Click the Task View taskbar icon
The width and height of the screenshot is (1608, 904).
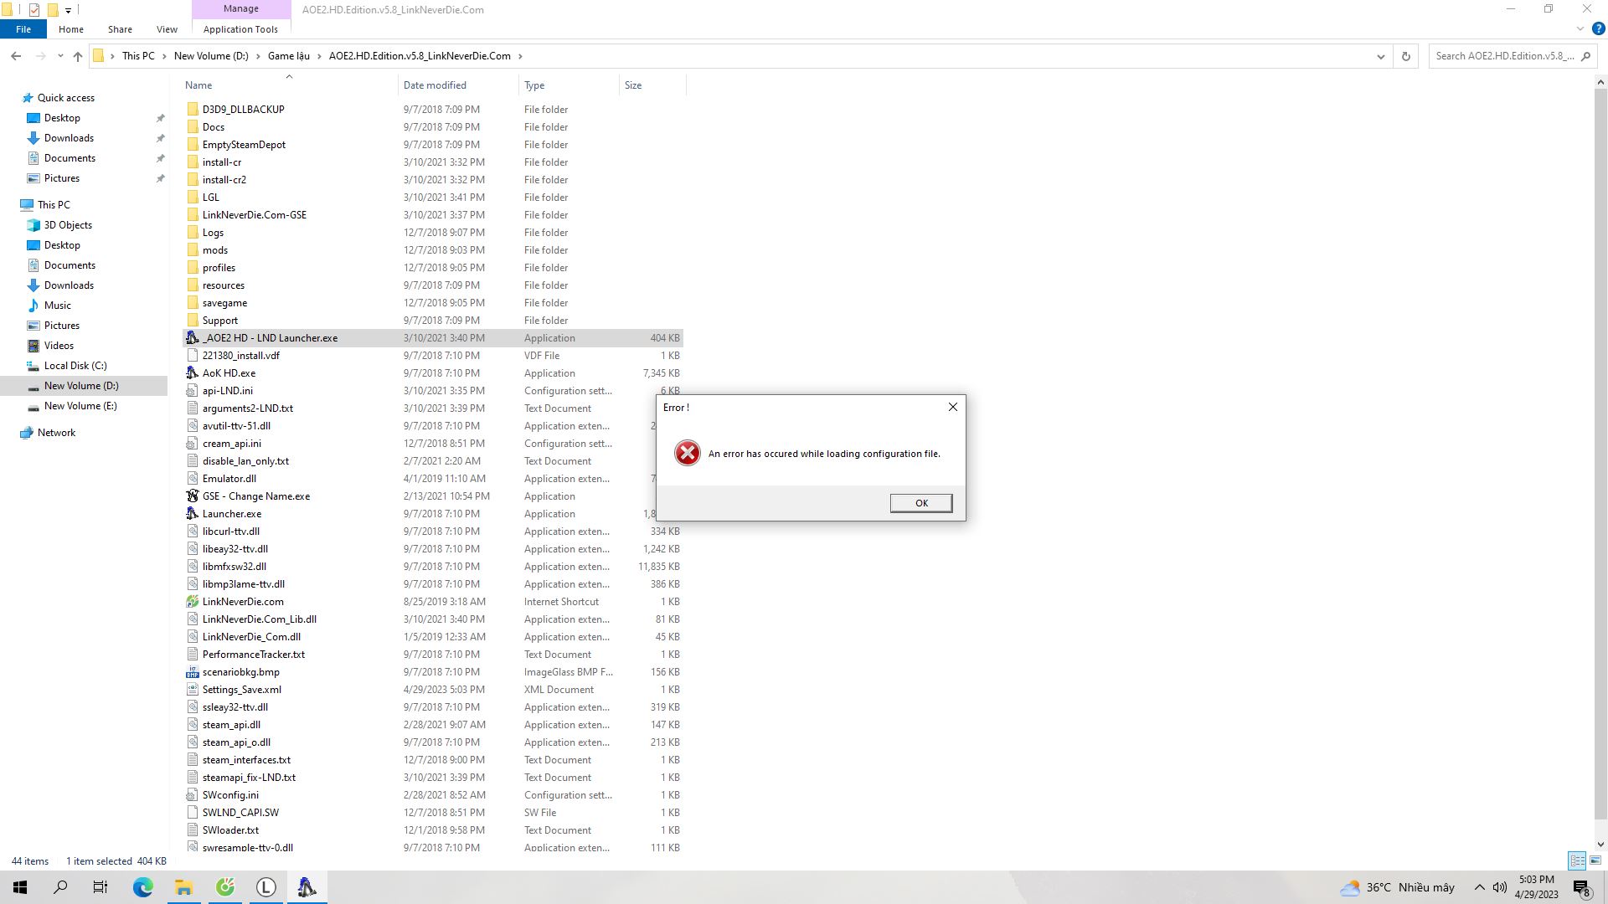pyautogui.click(x=100, y=887)
